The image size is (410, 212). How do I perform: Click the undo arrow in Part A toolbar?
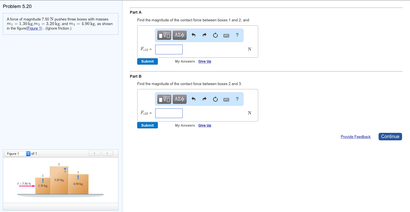pos(193,35)
